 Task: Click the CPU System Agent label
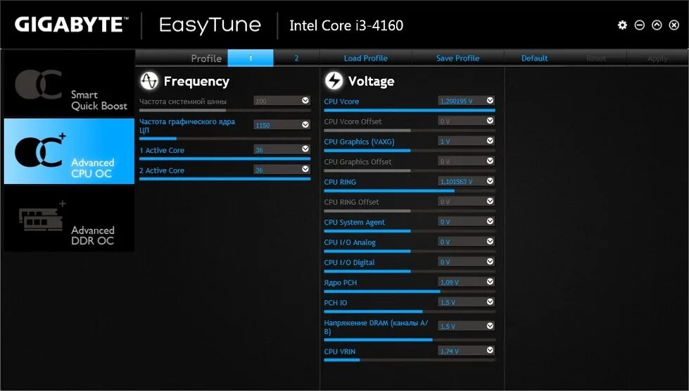354,223
